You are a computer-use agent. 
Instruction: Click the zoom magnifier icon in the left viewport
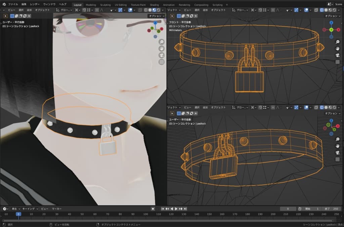162,42
